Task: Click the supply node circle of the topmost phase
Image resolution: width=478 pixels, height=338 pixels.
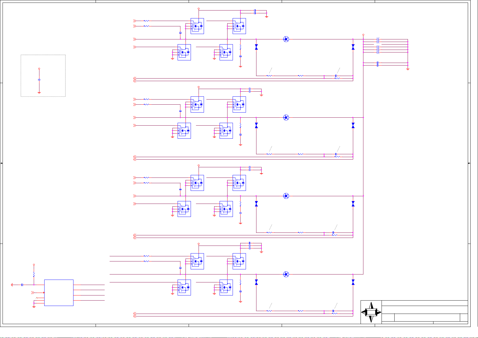Action: (x=199, y=9)
